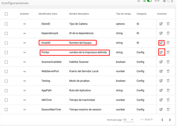Click the Categoría column header

pos(141,14)
